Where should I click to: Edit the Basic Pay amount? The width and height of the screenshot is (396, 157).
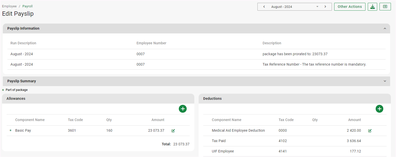coord(173,131)
